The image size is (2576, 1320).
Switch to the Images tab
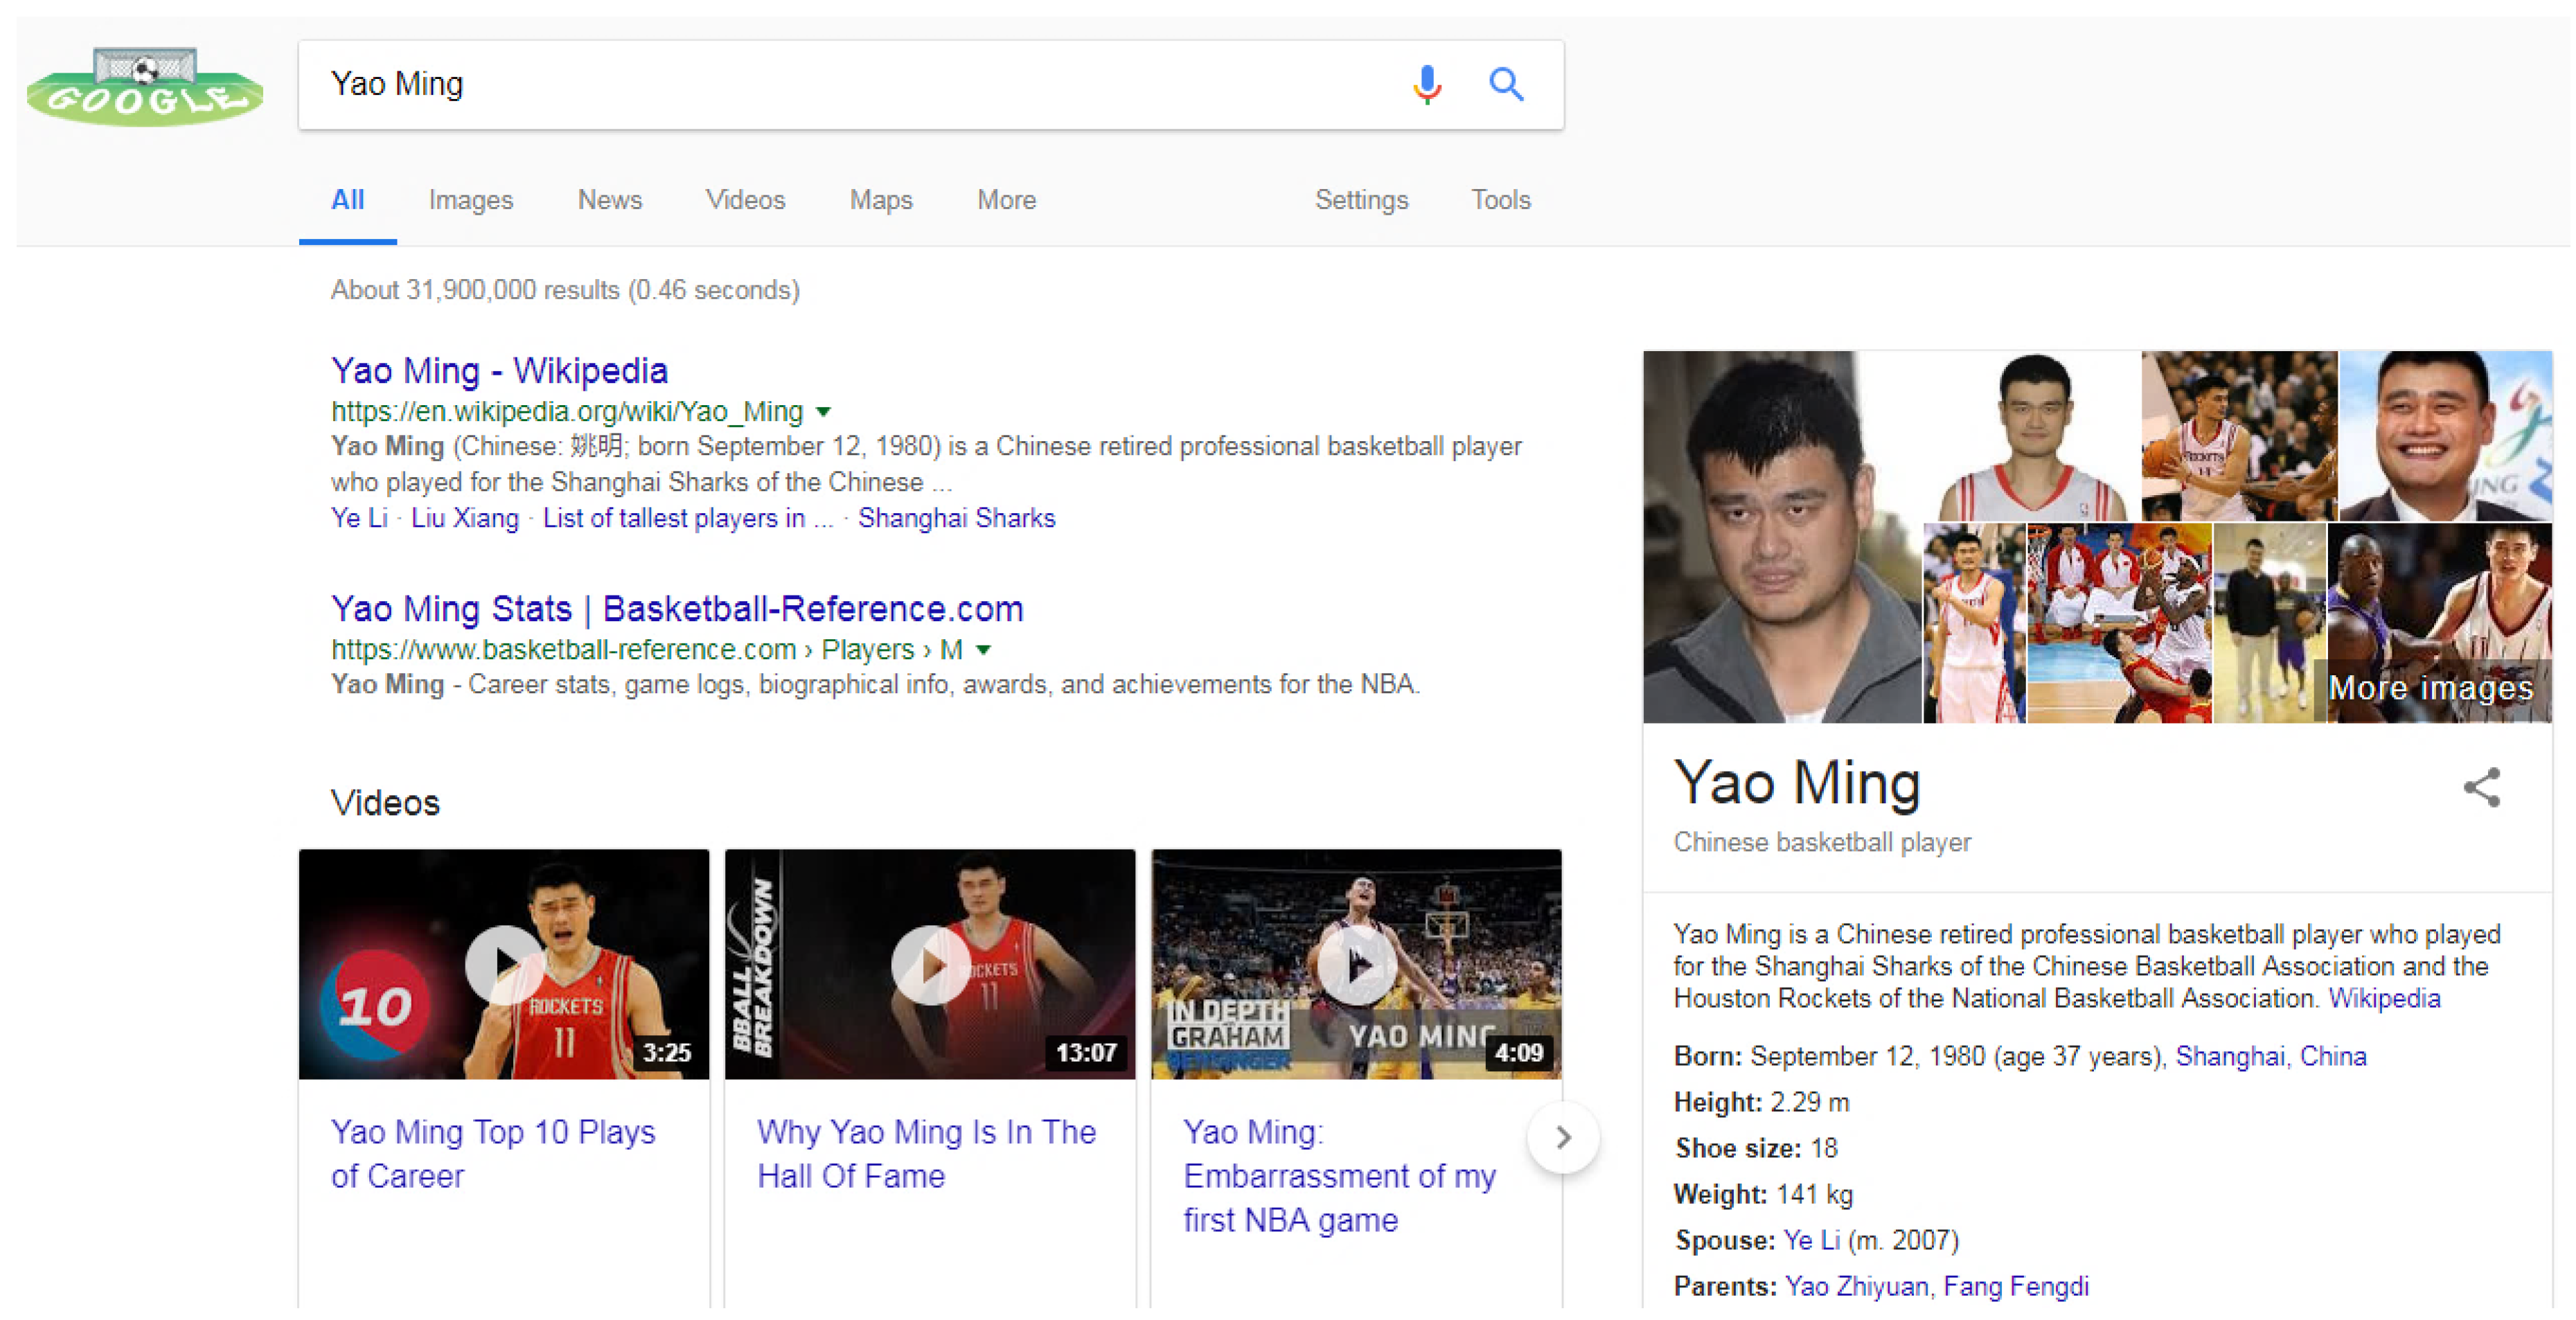click(470, 200)
